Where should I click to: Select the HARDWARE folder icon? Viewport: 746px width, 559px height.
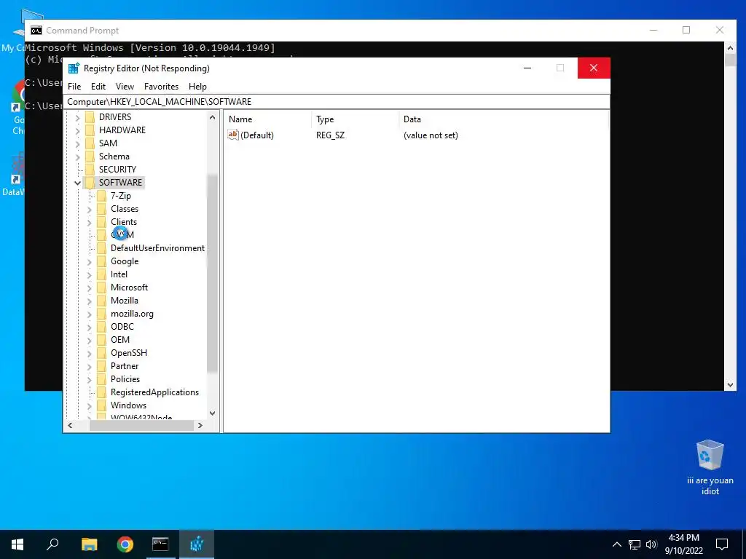[x=90, y=130]
